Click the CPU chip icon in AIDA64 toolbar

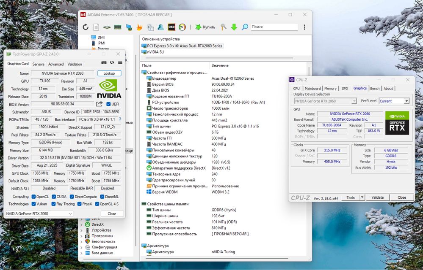[107, 27]
